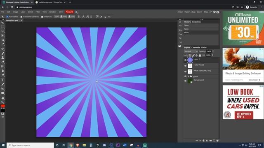Click the black background color swatch
Screen dimensions: 264x148
3,111
